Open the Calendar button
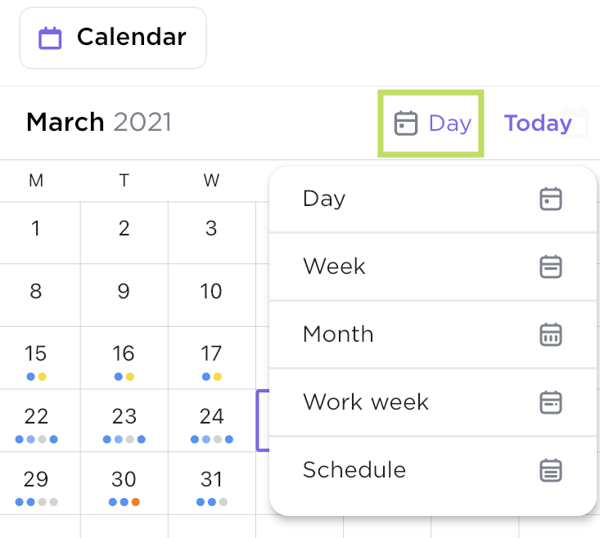The width and height of the screenshot is (600, 538). 113,38
